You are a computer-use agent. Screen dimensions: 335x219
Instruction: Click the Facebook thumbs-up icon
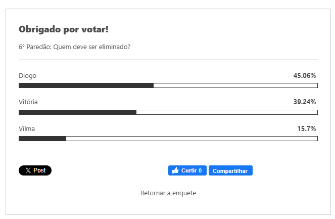[175, 171]
